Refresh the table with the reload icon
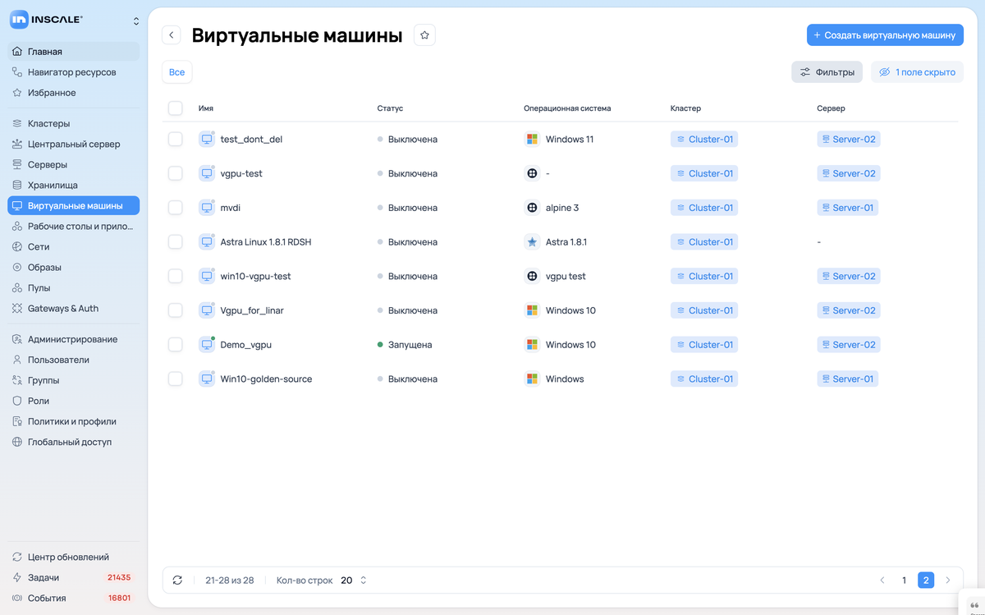Image resolution: width=985 pixels, height=615 pixels. [177, 581]
